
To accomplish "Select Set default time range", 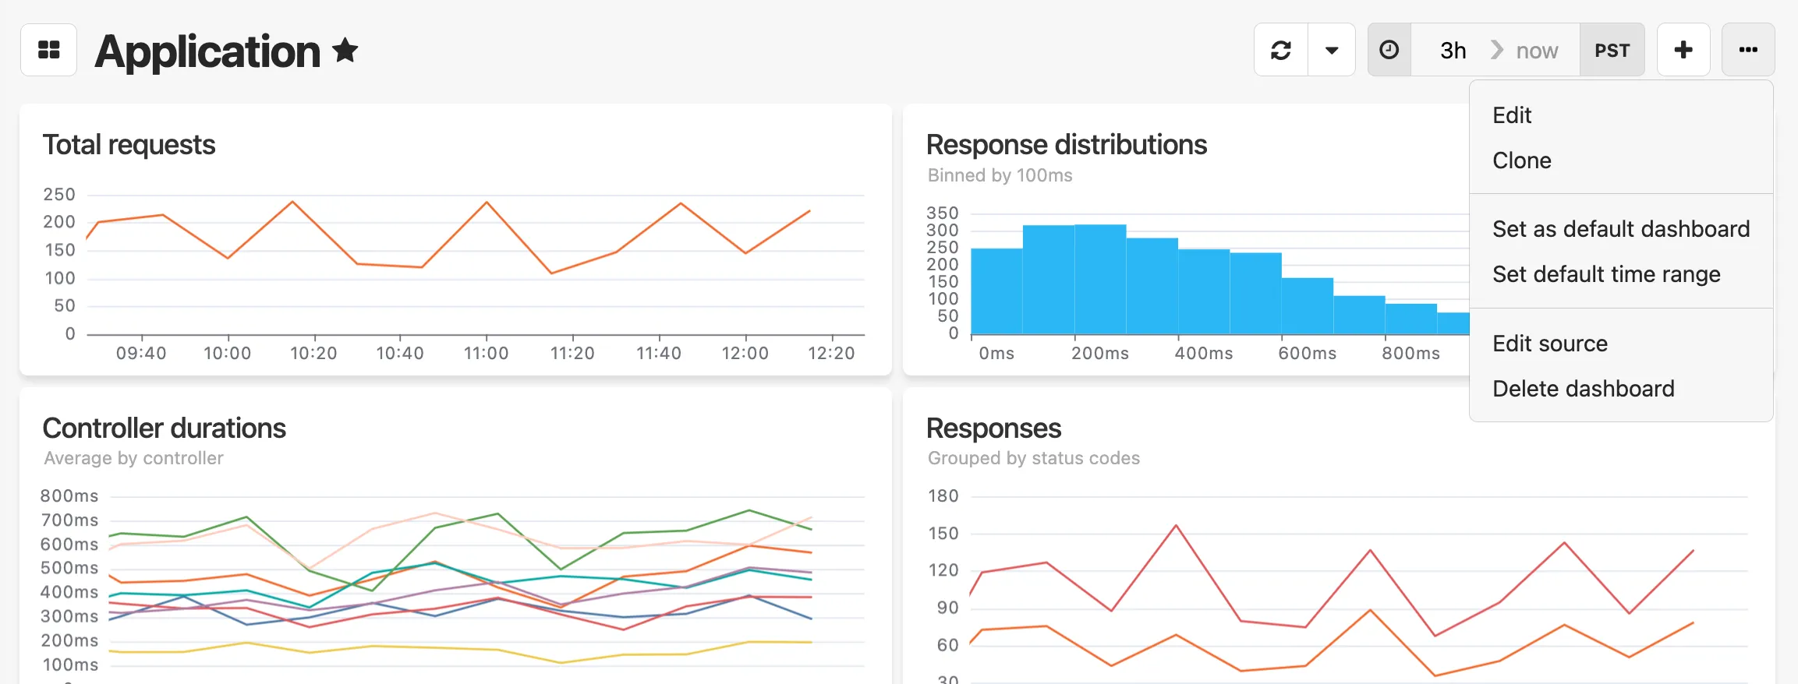I will click(x=1605, y=274).
